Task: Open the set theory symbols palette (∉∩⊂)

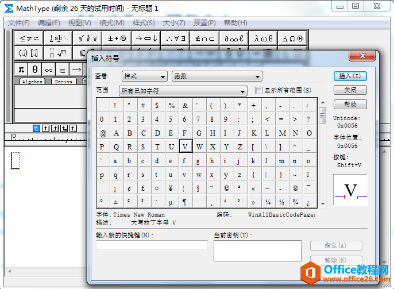Action: pos(205,38)
